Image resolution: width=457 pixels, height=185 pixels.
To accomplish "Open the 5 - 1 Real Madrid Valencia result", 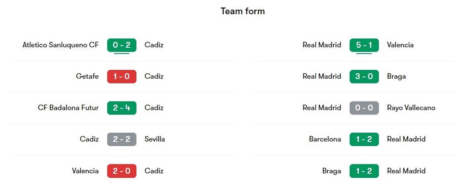I will [364, 45].
